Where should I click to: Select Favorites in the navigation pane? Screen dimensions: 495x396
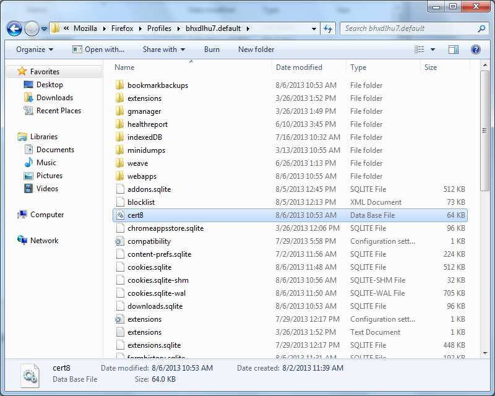[45, 72]
